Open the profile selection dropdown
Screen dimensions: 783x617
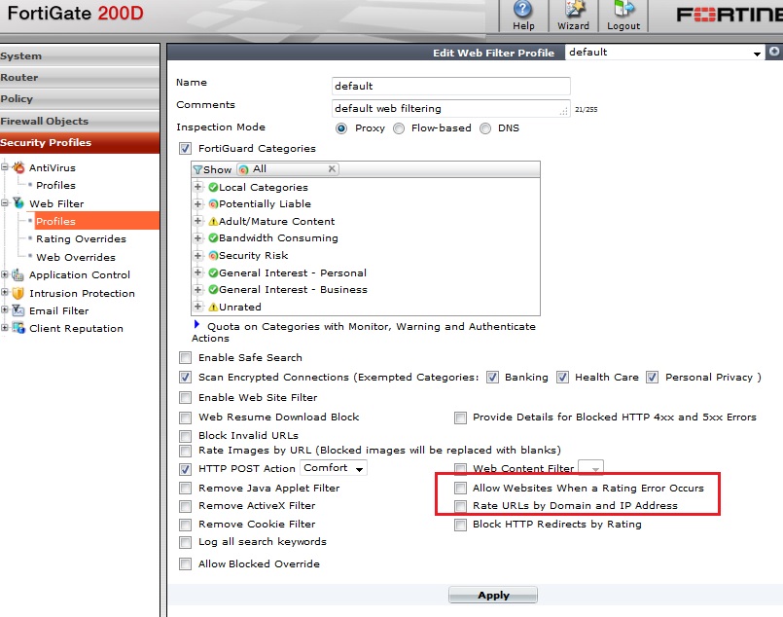click(664, 52)
